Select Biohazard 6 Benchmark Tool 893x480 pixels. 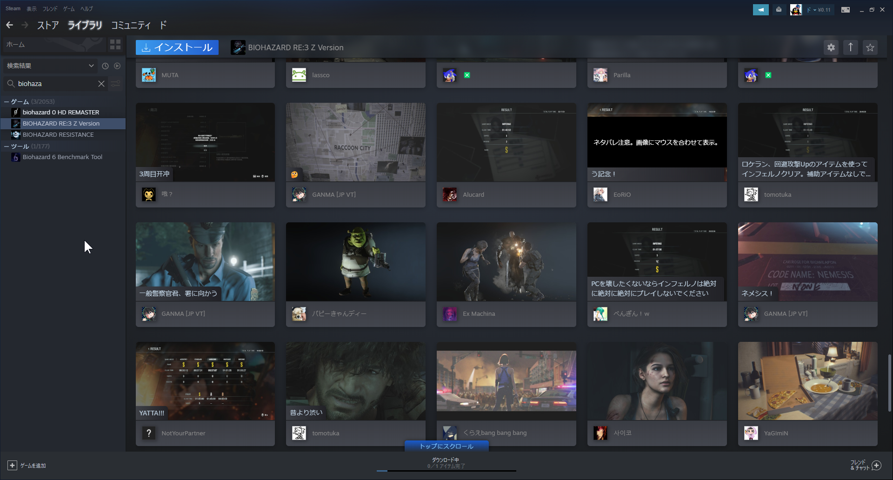pos(63,157)
